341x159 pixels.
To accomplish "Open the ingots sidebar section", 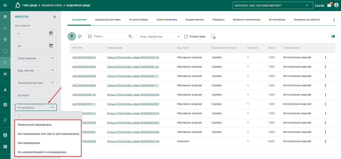I will pyautogui.click(x=5, y=29).
